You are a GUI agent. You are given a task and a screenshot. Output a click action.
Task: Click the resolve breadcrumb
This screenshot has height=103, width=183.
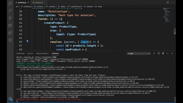(90, 7)
